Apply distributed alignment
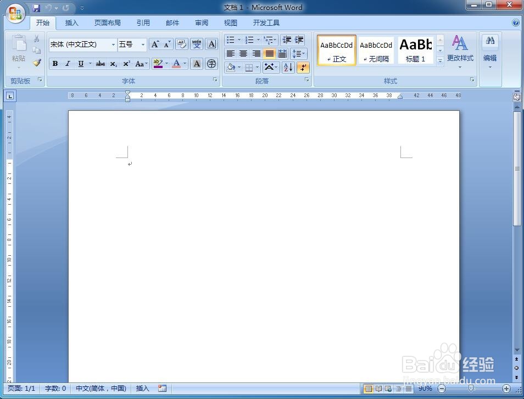 click(x=282, y=54)
